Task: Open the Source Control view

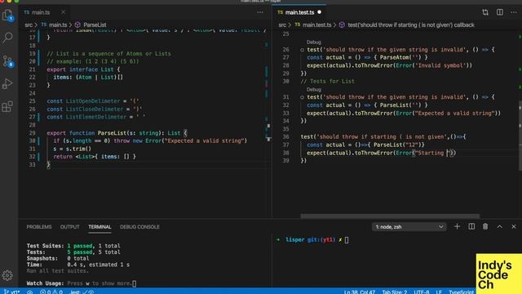Action: [7, 61]
